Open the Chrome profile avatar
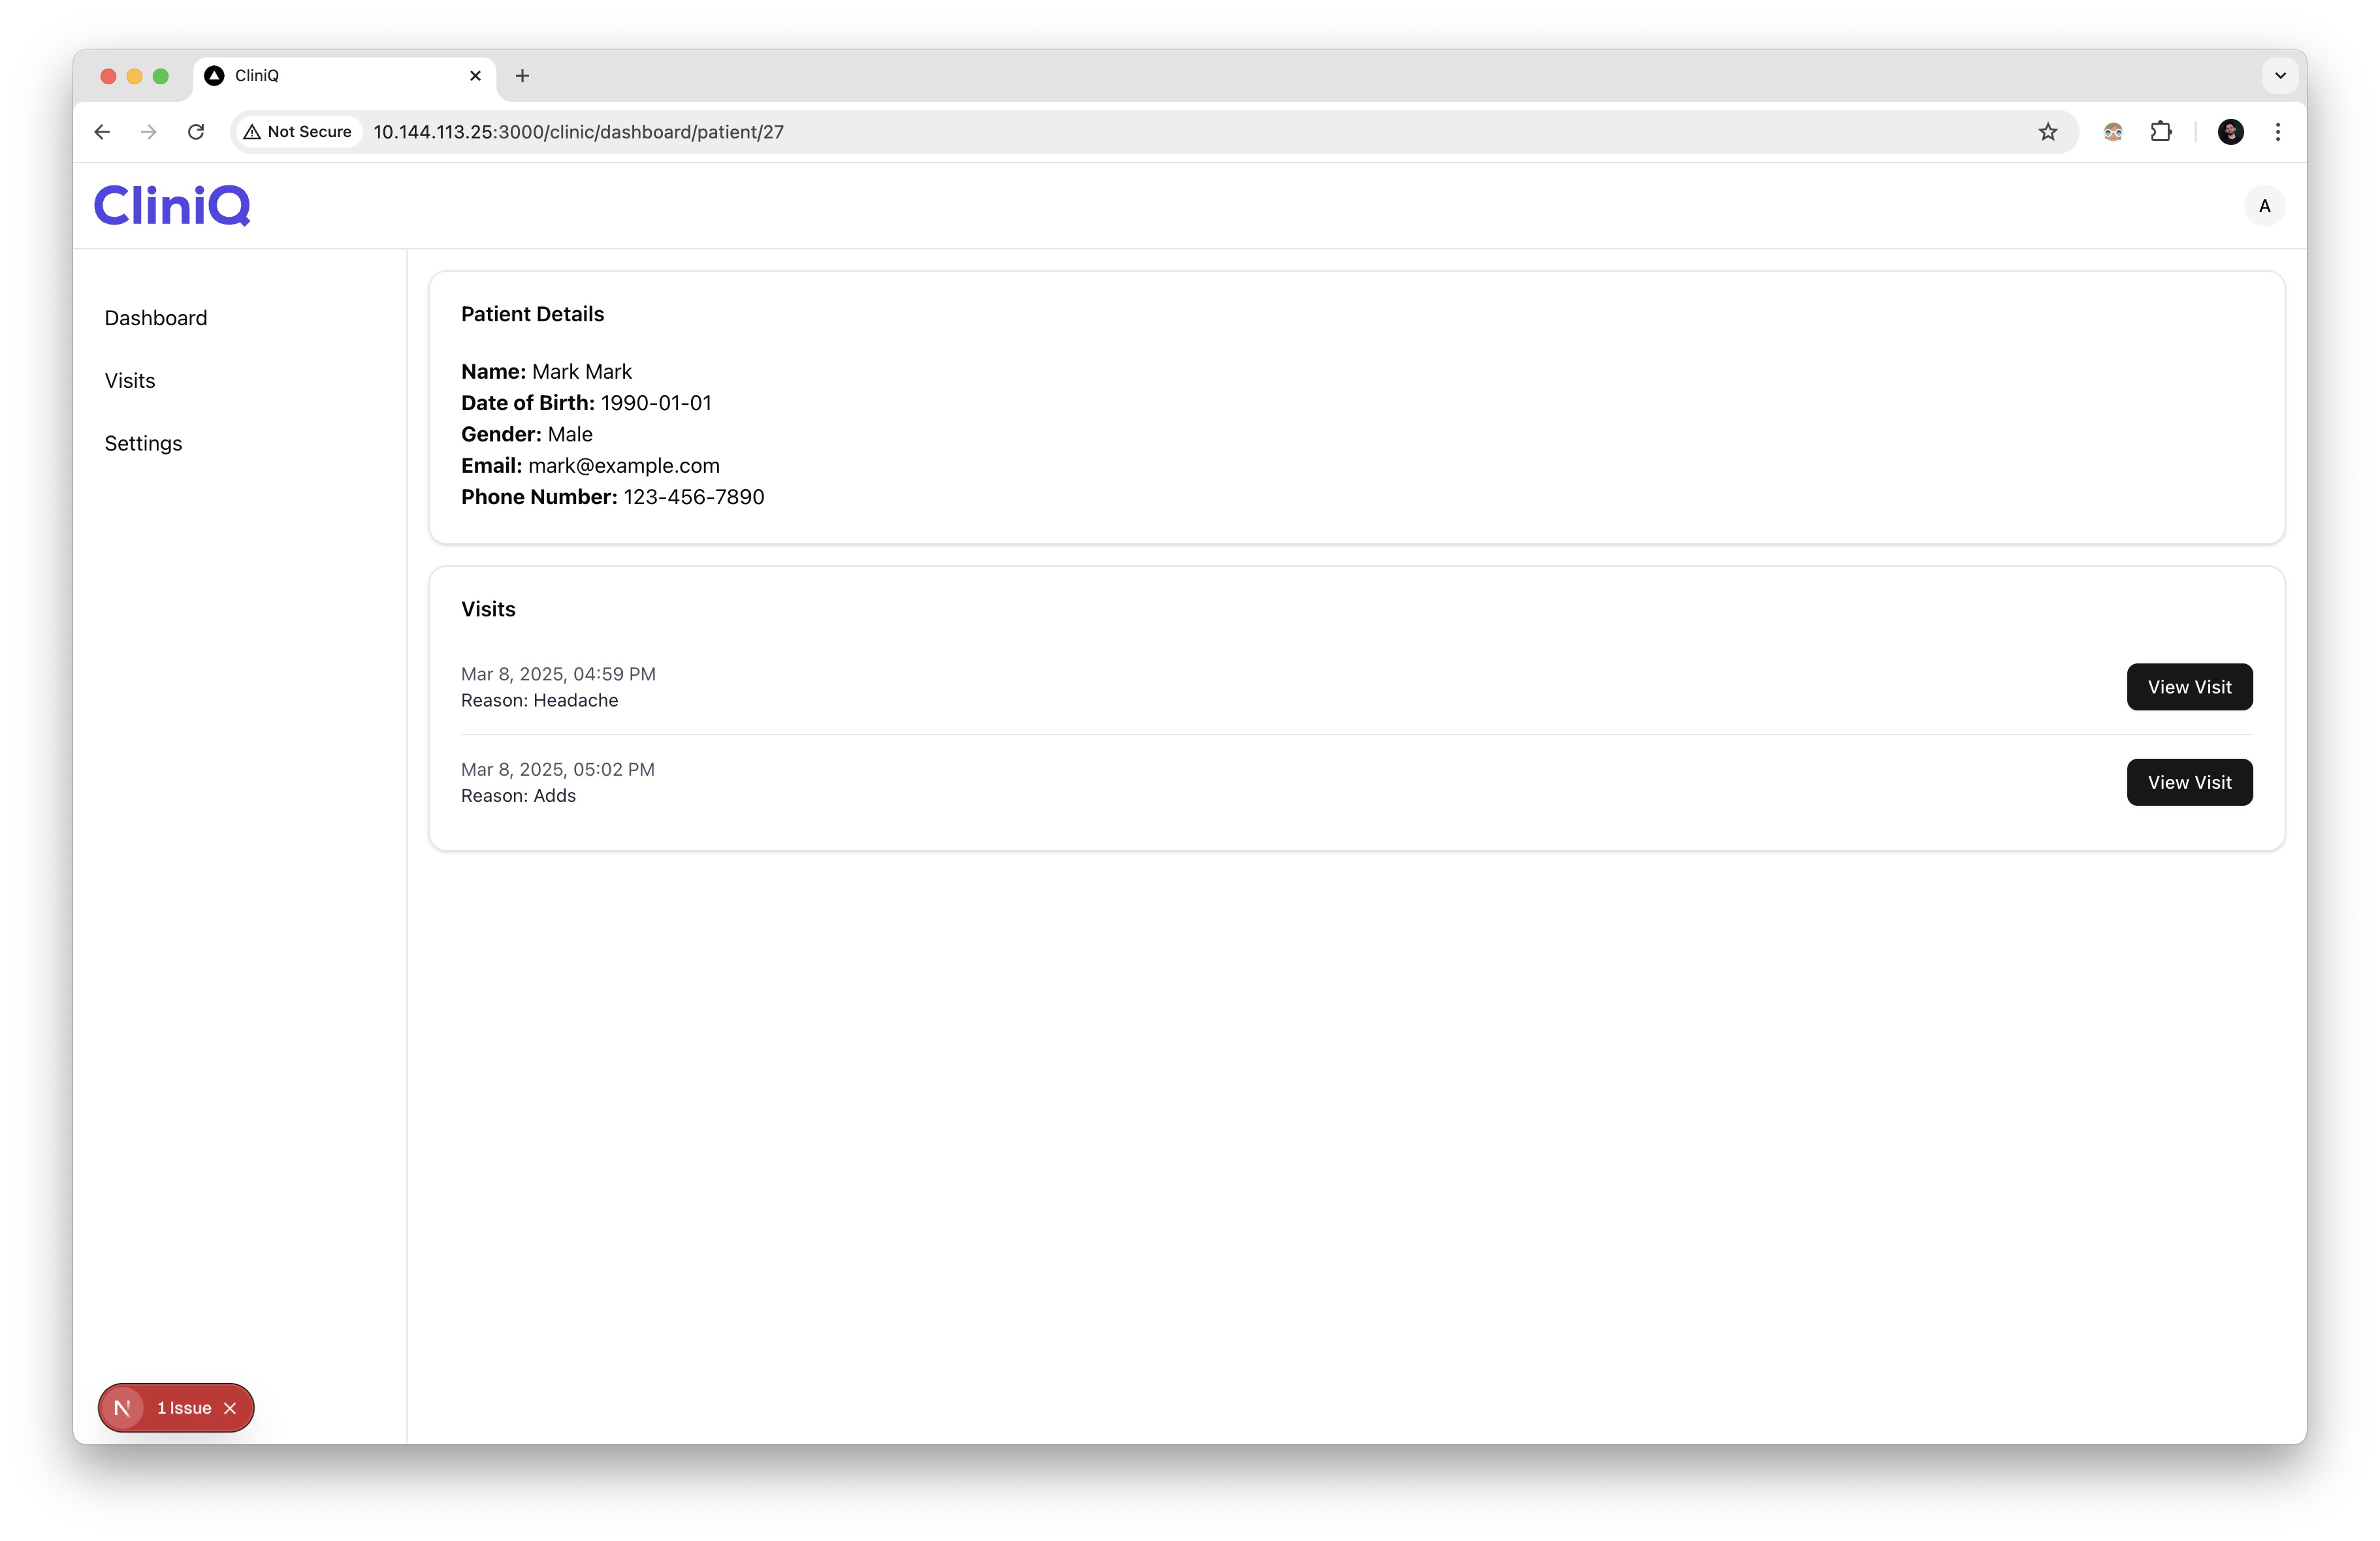This screenshot has width=2380, height=1541. [2230, 132]
